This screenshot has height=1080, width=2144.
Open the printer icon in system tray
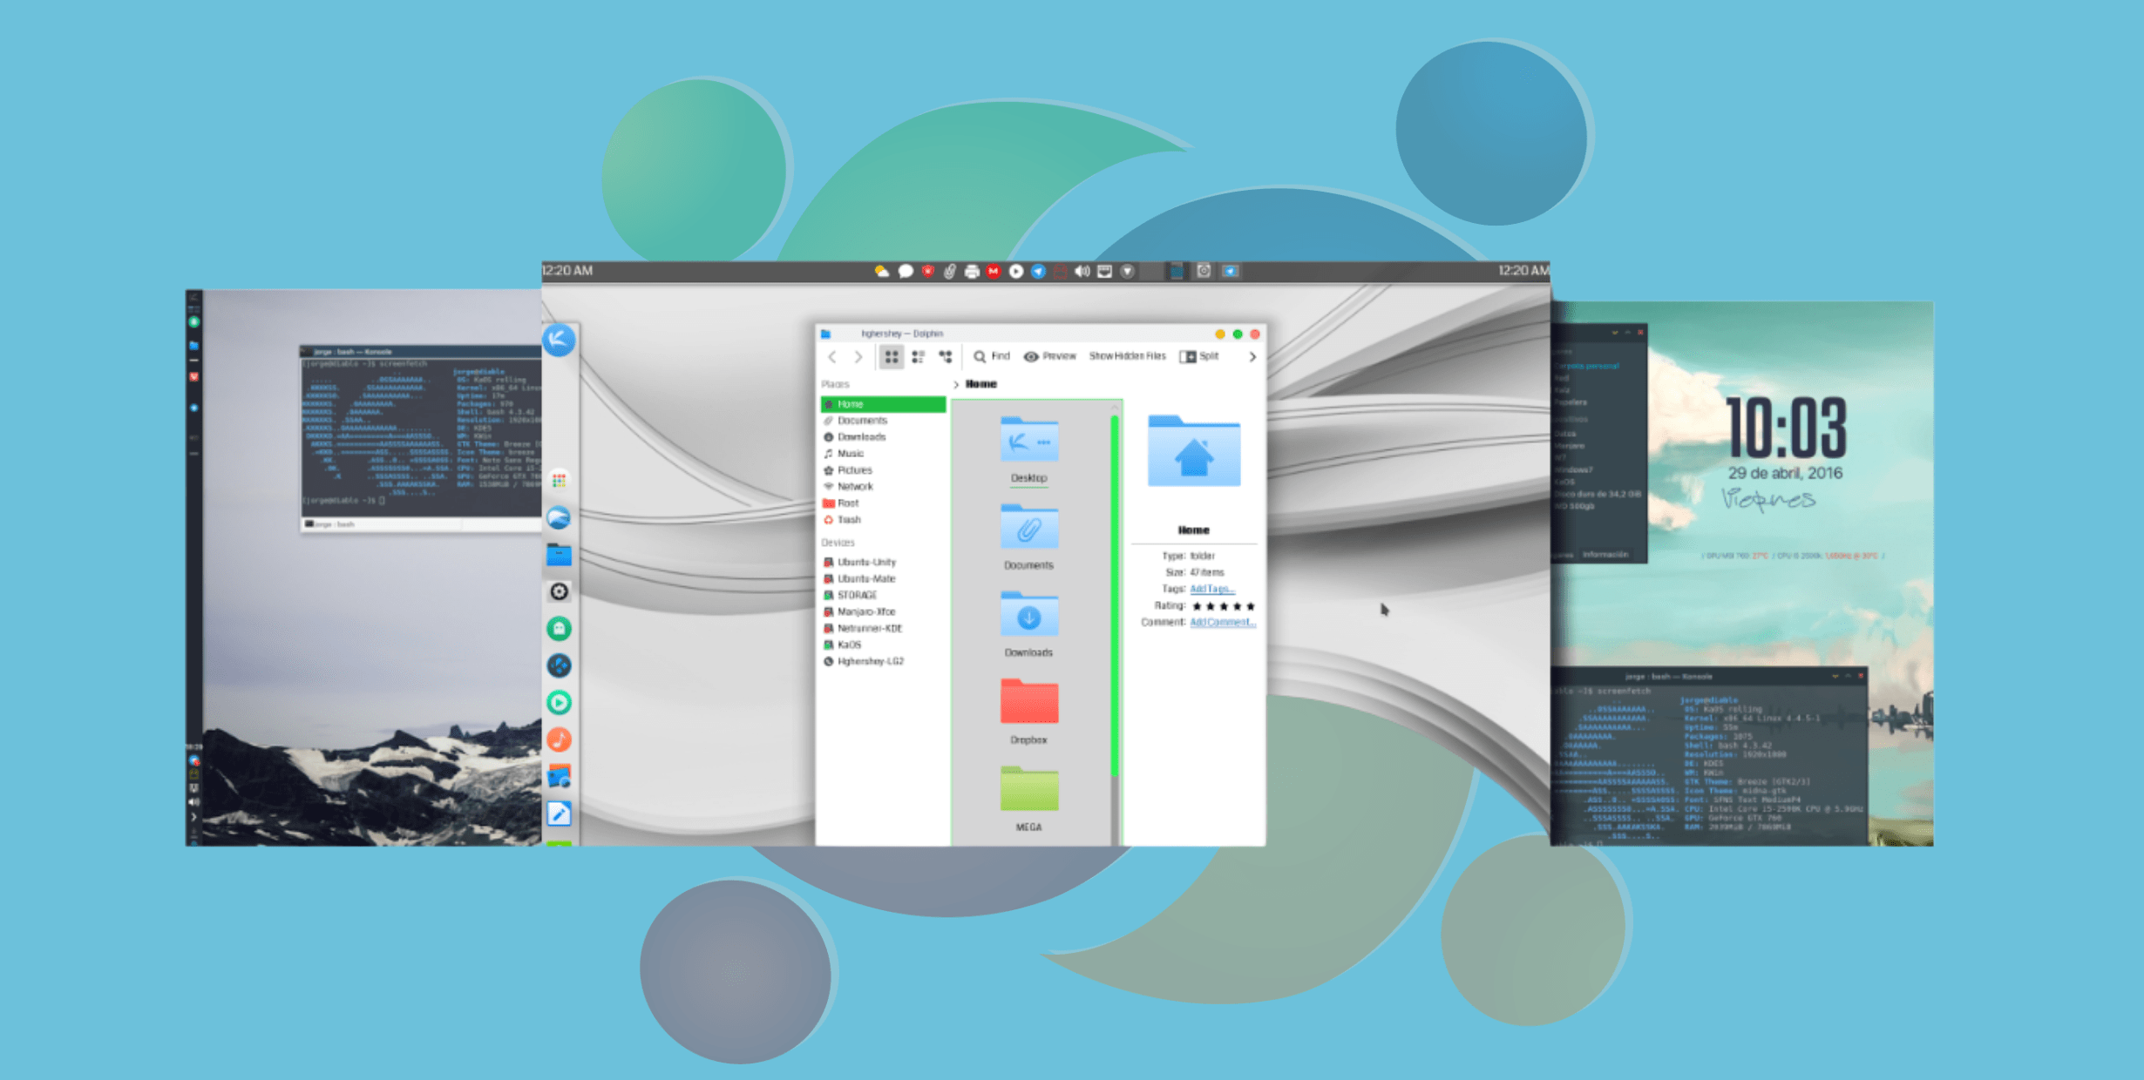(972, 272)
